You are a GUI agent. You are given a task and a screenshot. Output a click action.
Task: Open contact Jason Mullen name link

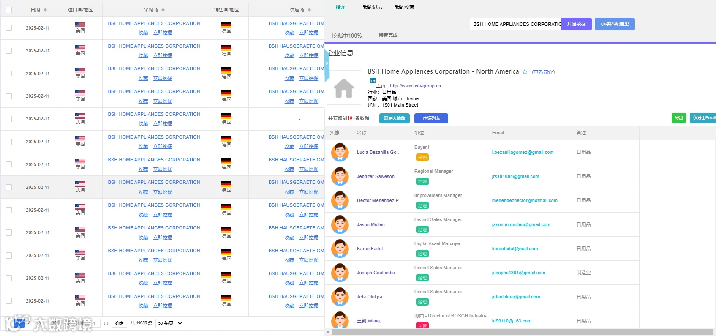(371, 224)
